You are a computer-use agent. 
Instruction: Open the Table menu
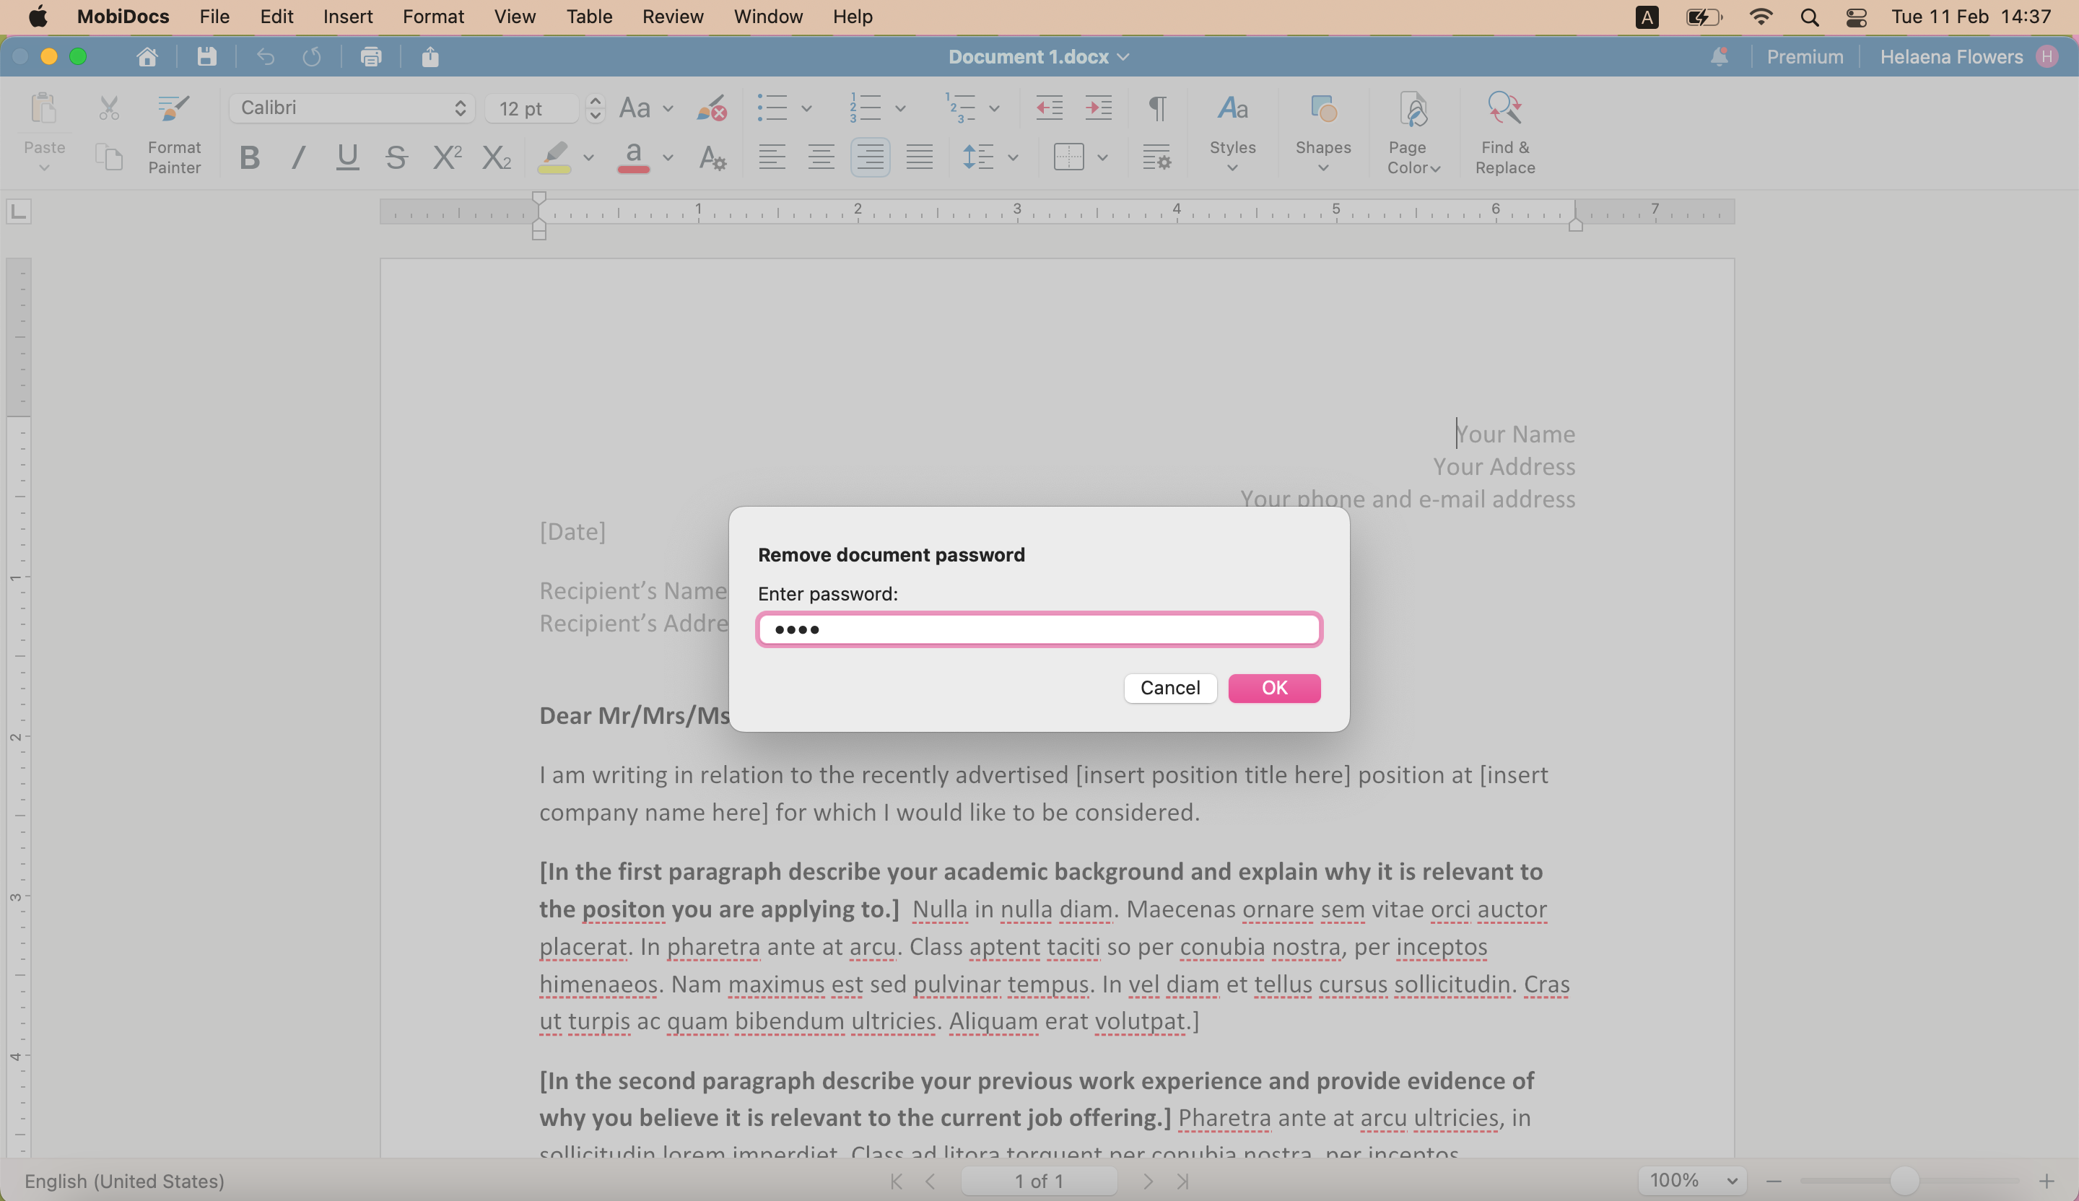(x=589, y=17)
